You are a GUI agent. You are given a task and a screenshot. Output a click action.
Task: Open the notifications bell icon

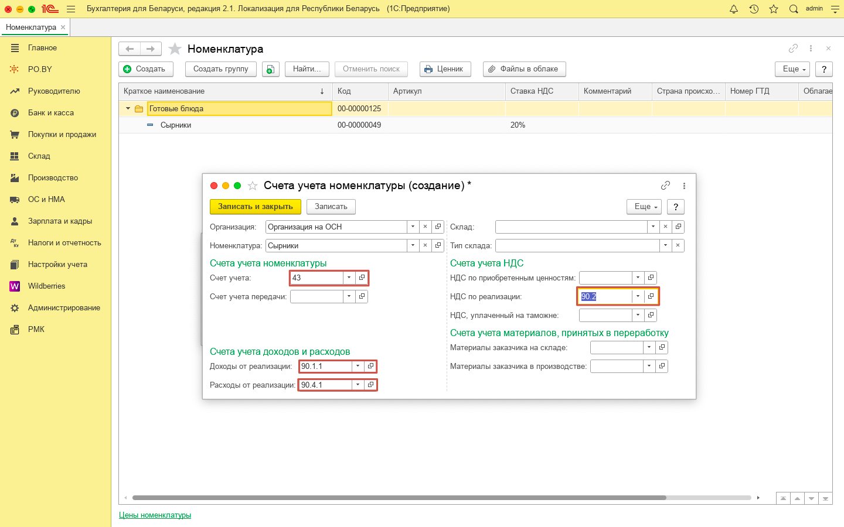point(734,9)
